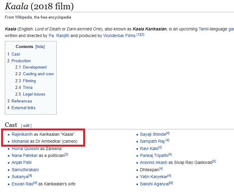The width and height of the screenshot is (234, 192).
Task: Select the text 'as Zareena'
Action: coord(51,149)
